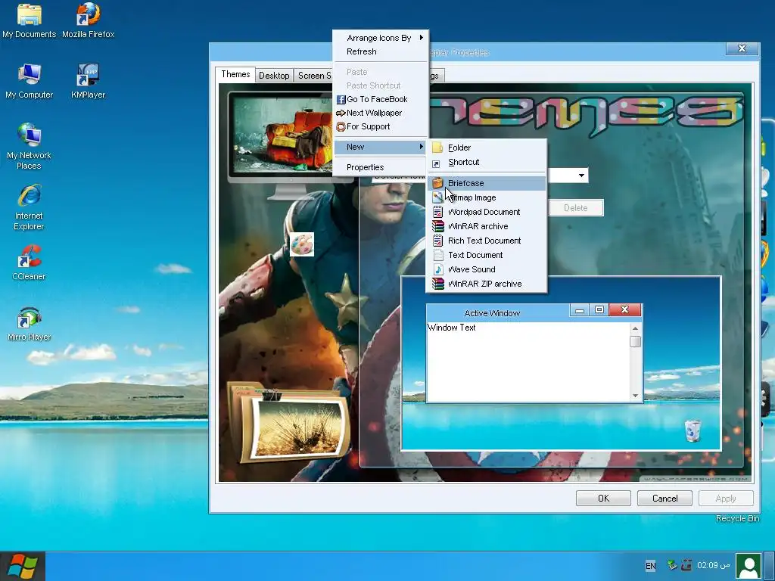Screen dimensions: 775x581
Task: Click the taskbar clock showing 02:09
Action: point(713,565)
